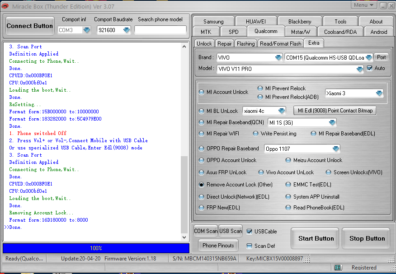Switch to the Samsung tab

(x=213, y=21)
